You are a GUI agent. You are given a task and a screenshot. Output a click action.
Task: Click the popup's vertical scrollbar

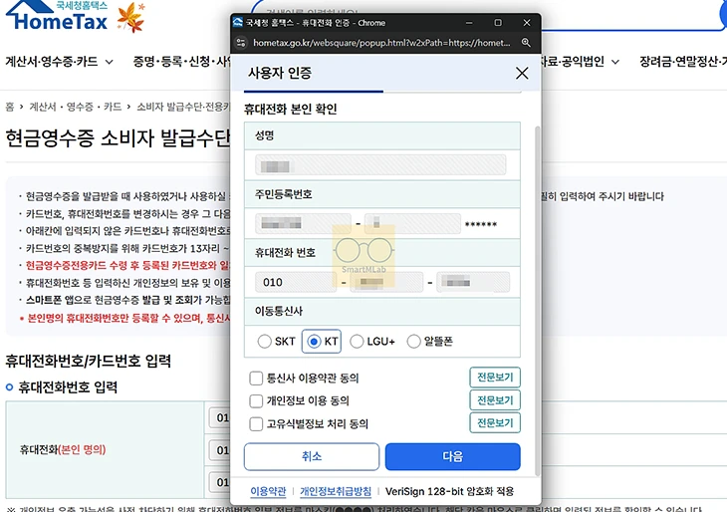click(538, 301)
